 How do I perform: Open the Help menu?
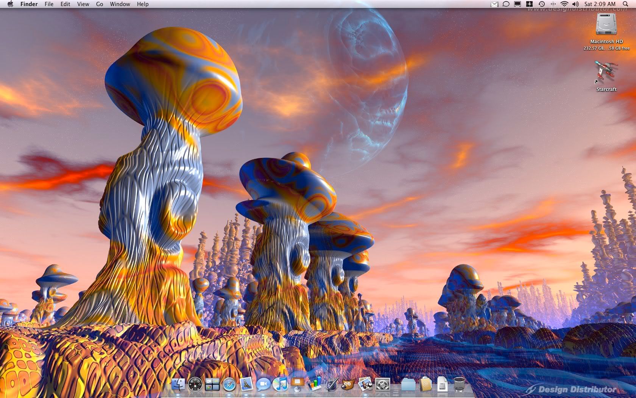coord(143,4)
